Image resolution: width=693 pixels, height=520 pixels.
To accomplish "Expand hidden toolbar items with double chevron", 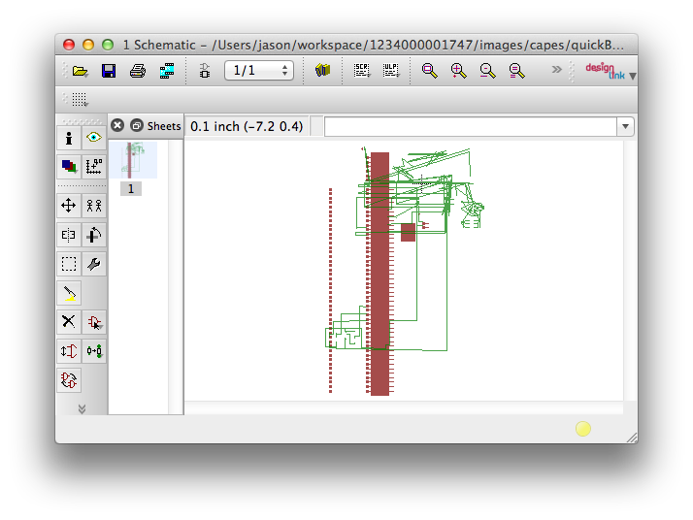I will coord(557,70).
